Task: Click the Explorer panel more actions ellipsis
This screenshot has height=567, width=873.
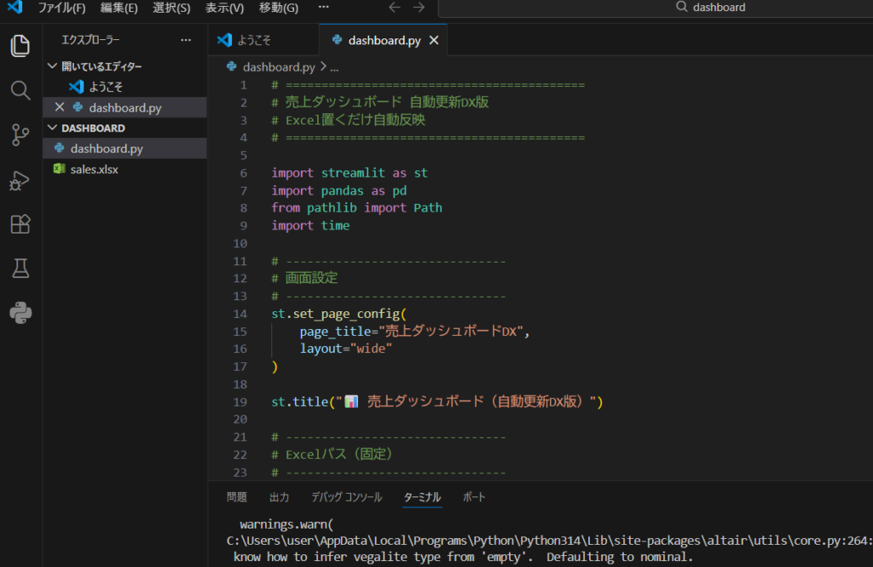Action: (x=186, y=40)
